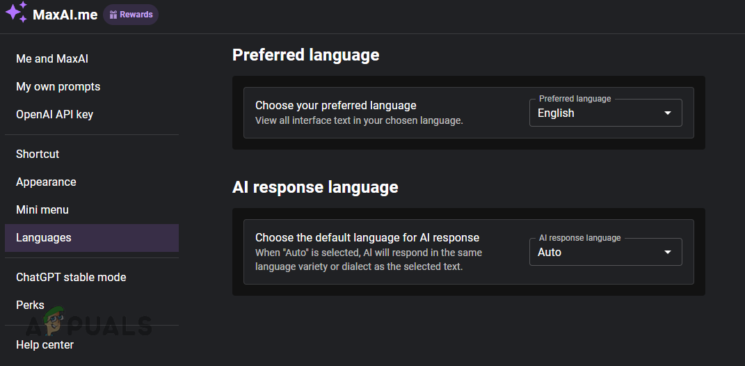Expand the Preferred language dropdown

pos(598,113)
